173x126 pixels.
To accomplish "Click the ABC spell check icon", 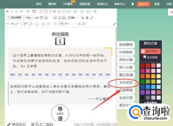I will click(37, 18).
